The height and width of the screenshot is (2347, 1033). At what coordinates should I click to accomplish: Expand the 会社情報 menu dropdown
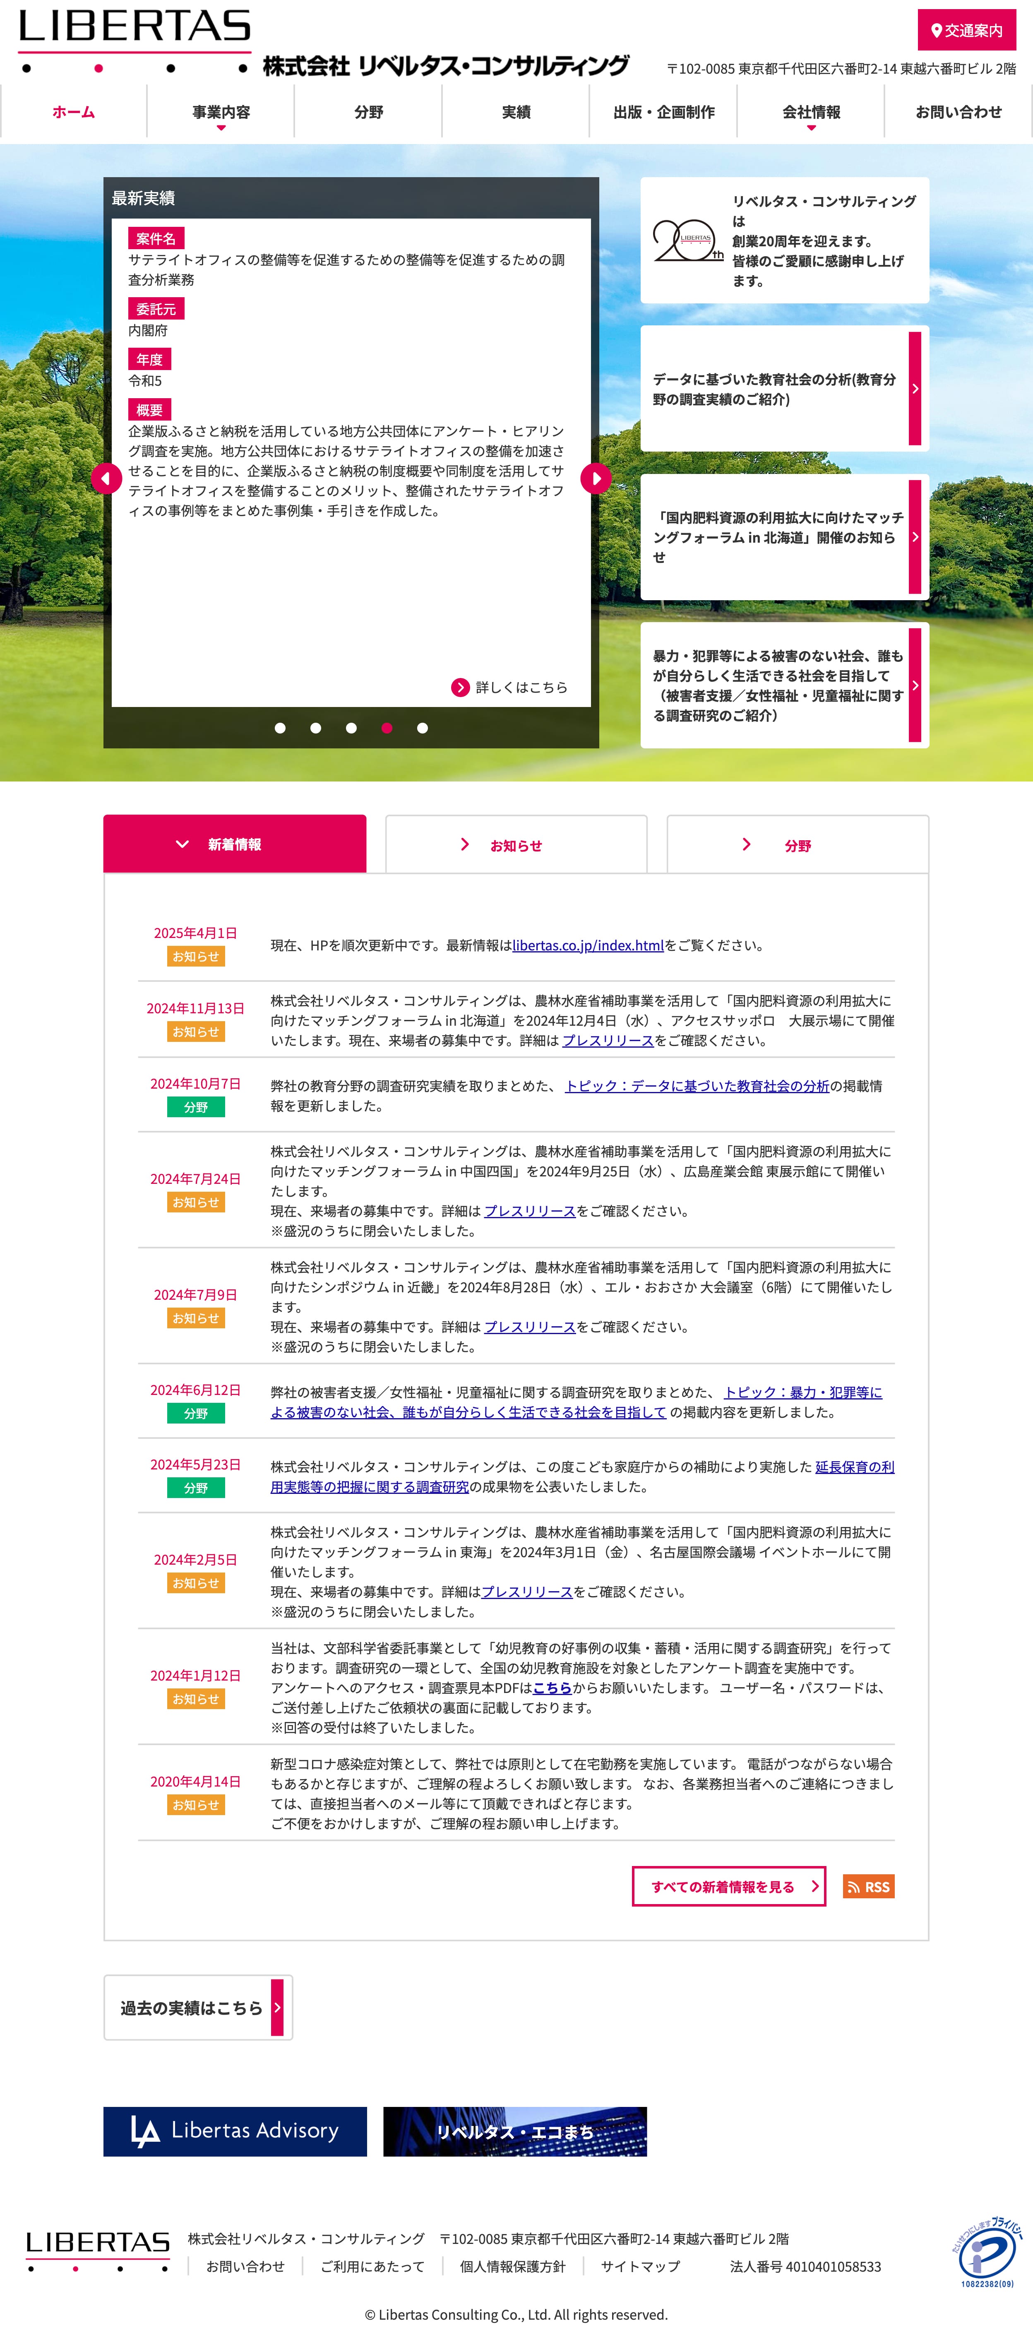pos(811,112)
